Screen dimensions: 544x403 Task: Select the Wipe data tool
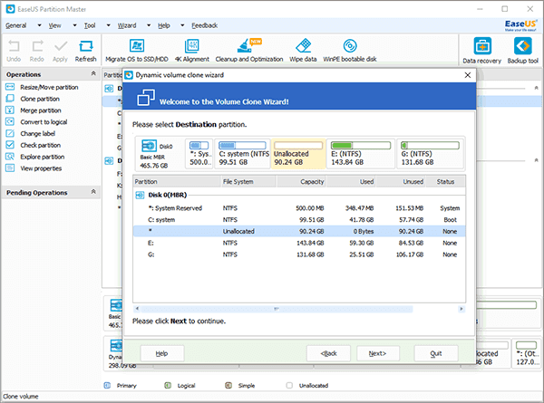point(303,50)
